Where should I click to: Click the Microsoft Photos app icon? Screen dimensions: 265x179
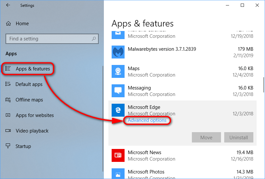(118, 174)
